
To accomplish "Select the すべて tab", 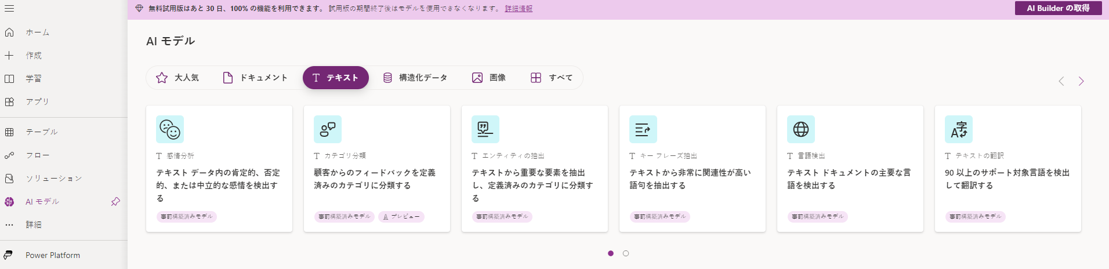I will (x=552, y=78).
